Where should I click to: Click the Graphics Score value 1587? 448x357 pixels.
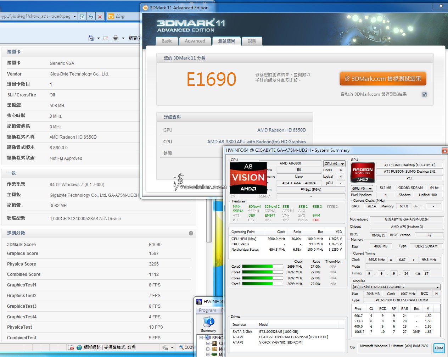pos(154,253)
